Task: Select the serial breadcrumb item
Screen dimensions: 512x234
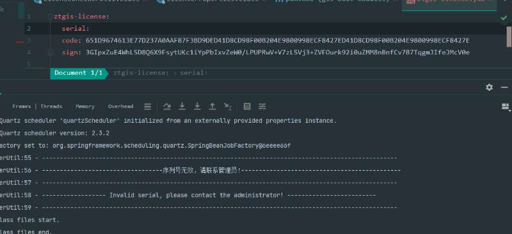Action: click(194, 73)
